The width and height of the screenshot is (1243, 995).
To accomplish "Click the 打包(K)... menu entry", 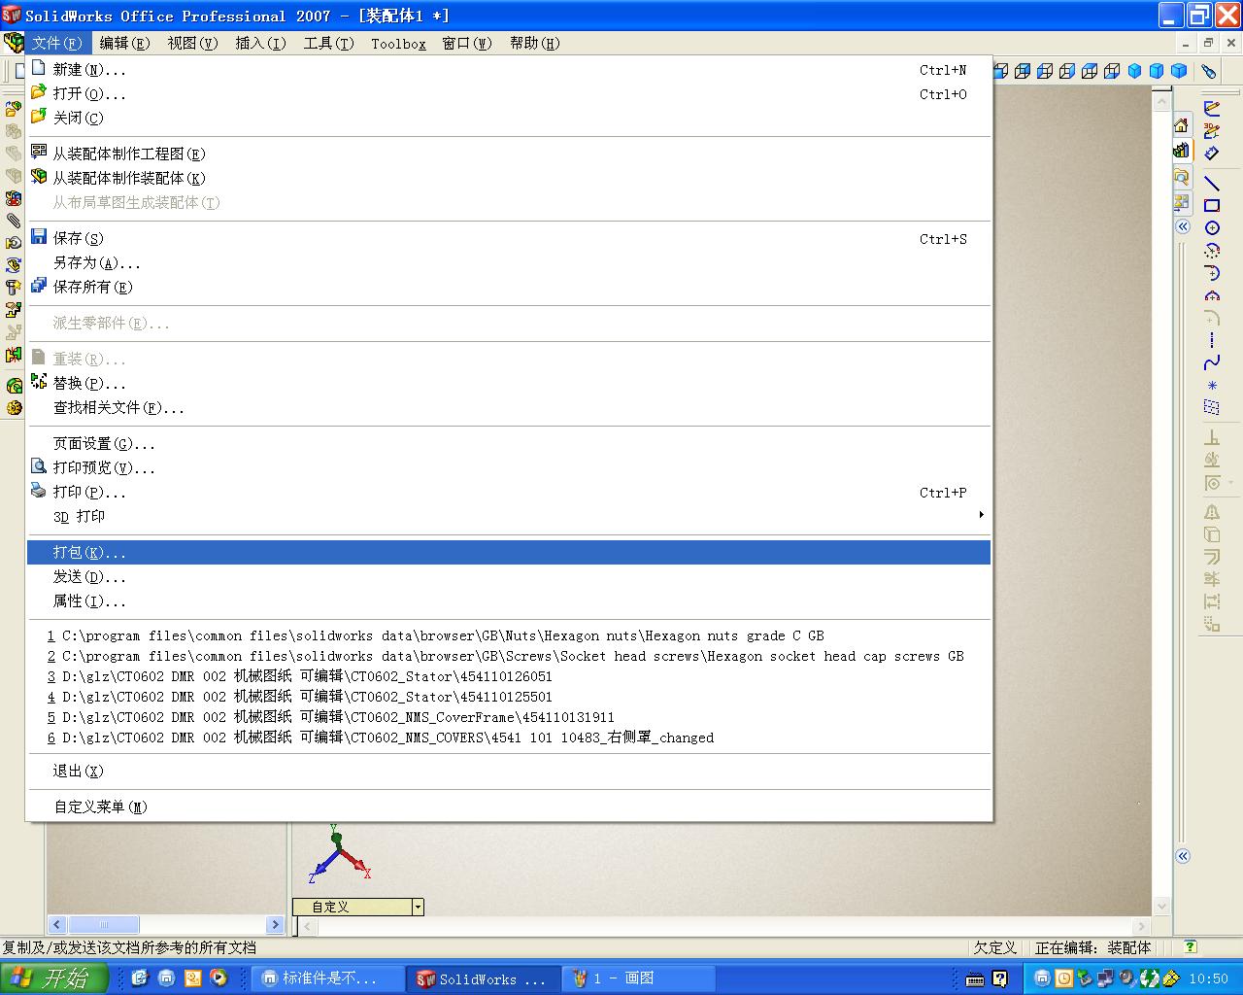I will click(509, 553).
